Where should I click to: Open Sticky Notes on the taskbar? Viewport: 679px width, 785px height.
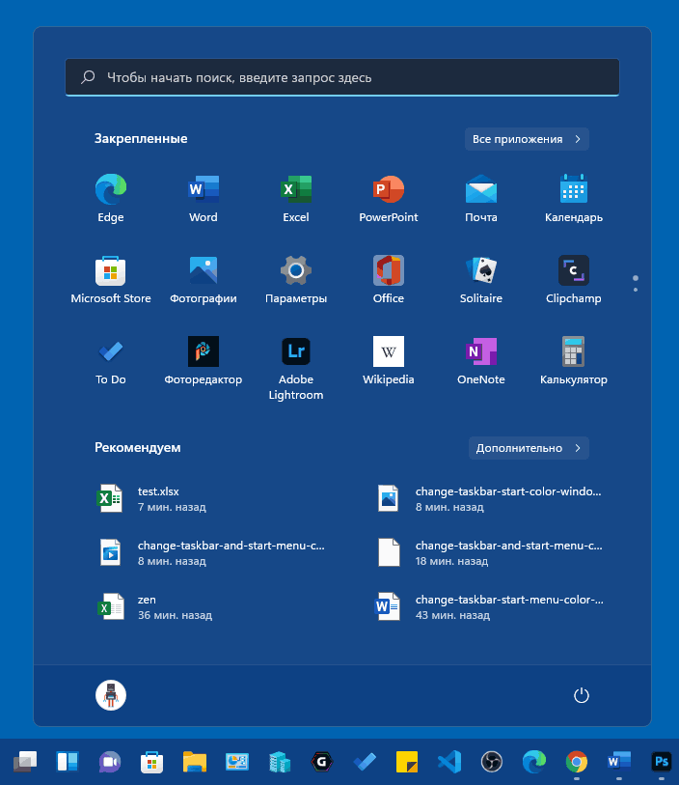point(406,762)
